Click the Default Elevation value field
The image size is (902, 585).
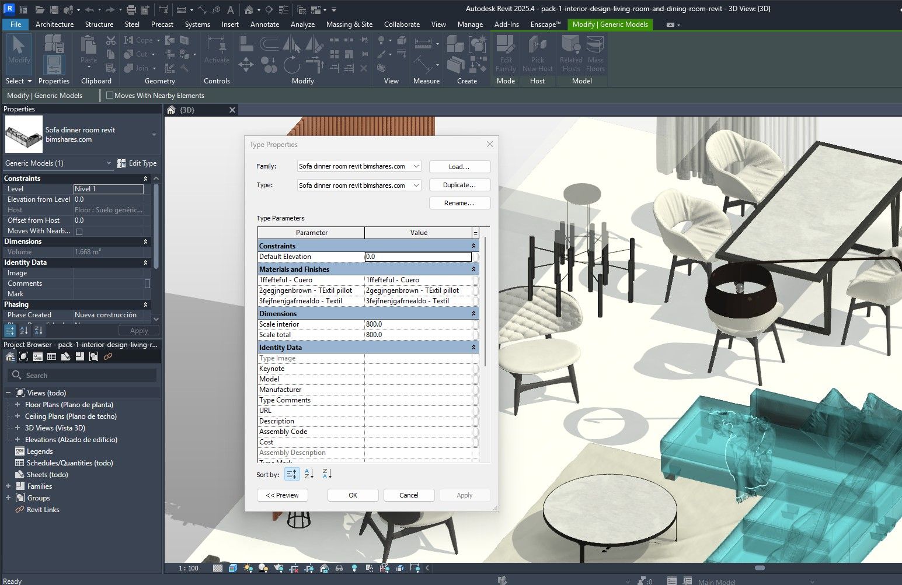point(418,257)
